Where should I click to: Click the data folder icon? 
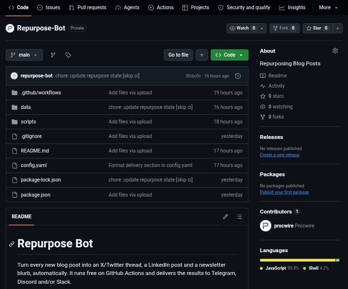pyautogui.click(x=14, y=107)
